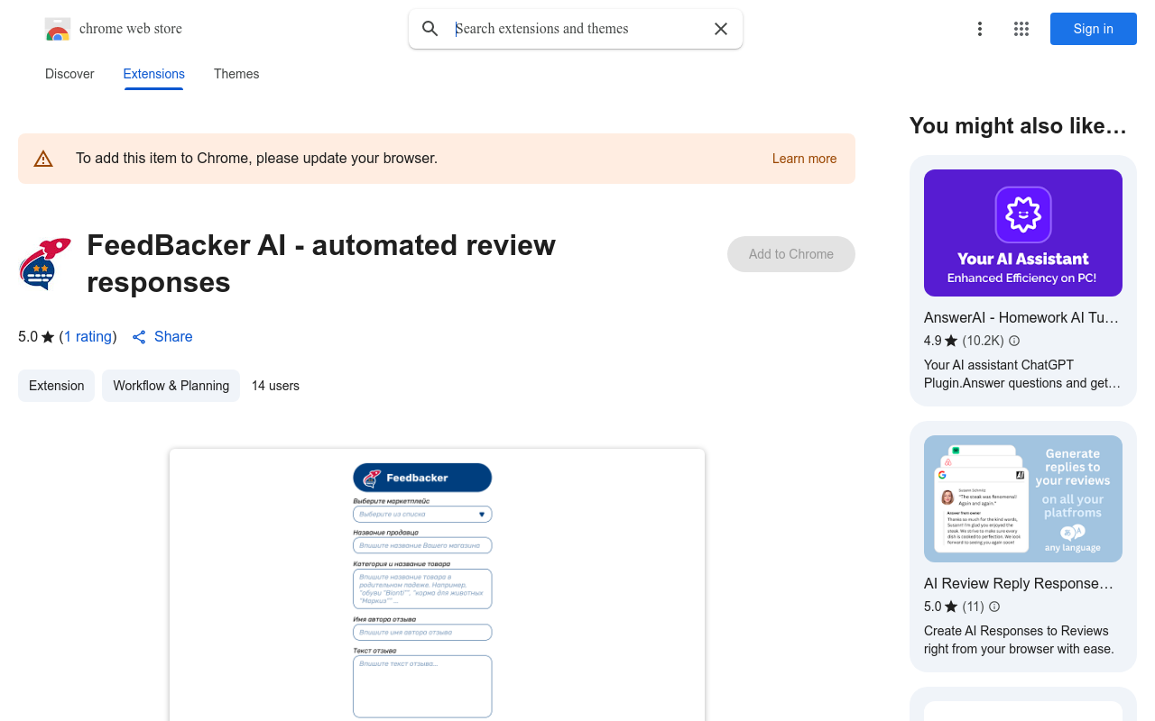Image resolution: width=1155 pixels, height=721 pixels.
Task: Open the three-dot more options menu
Action: tap(980, 29)
